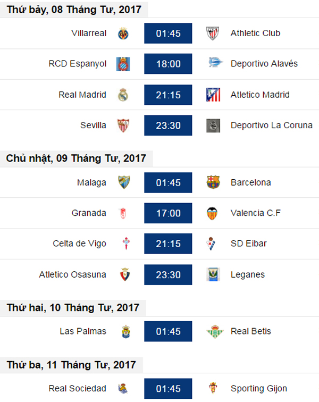Viewport: 319px width, 402px height.
Task: Click the Real Madrid crest icon
Action: coord(123,95)
